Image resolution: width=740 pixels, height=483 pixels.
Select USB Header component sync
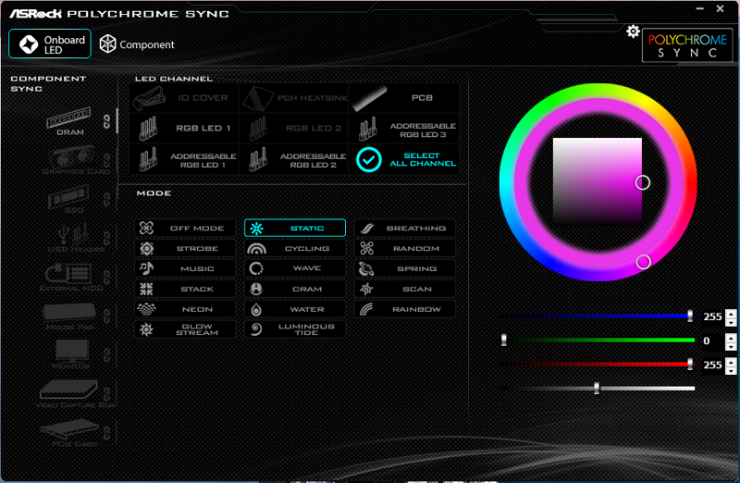pyautogui.click(x=75, y=239)
